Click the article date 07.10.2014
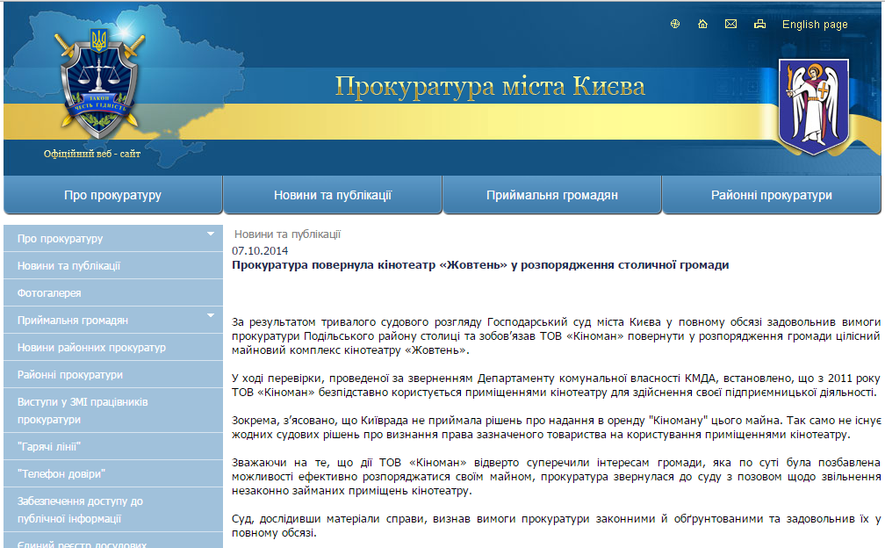 (x=260, y=250)
